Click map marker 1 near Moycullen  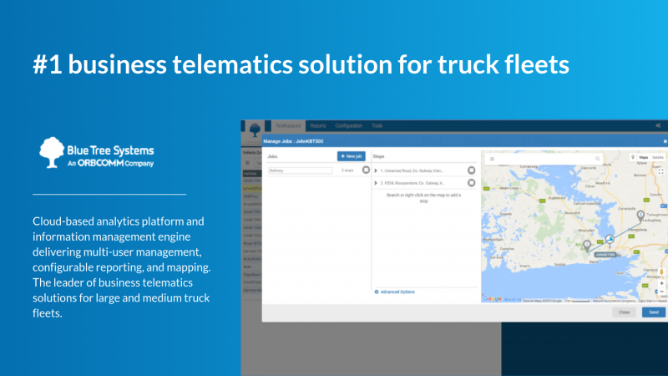pyautogui.click(x=587, y=245)
